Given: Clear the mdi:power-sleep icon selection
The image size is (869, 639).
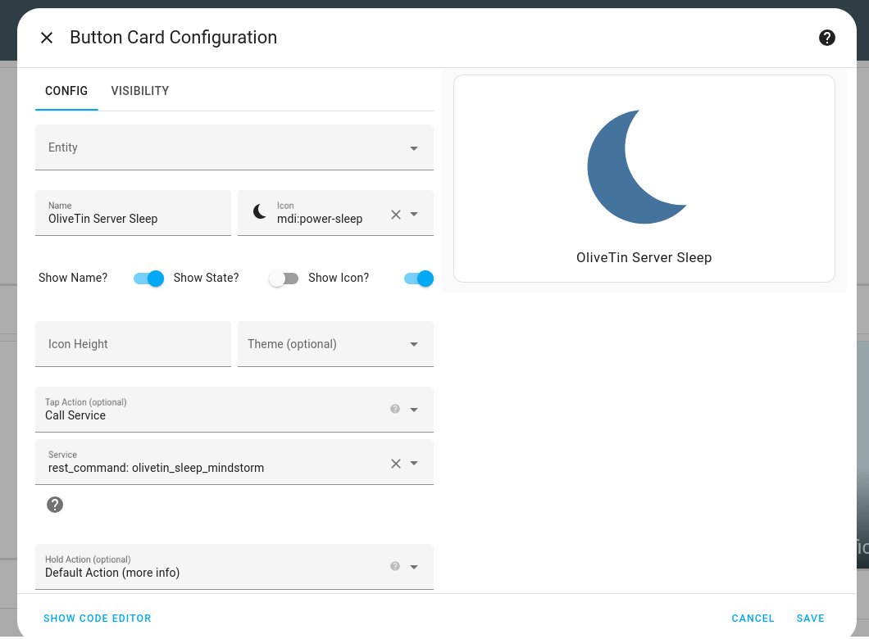Looking at the screenshot, I should tap(396, 214).
